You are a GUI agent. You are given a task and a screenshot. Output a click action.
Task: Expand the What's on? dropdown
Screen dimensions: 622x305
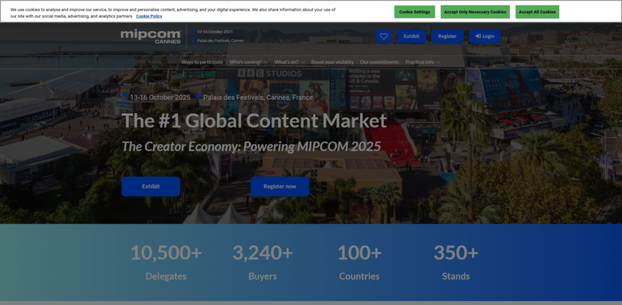point(290,62)
